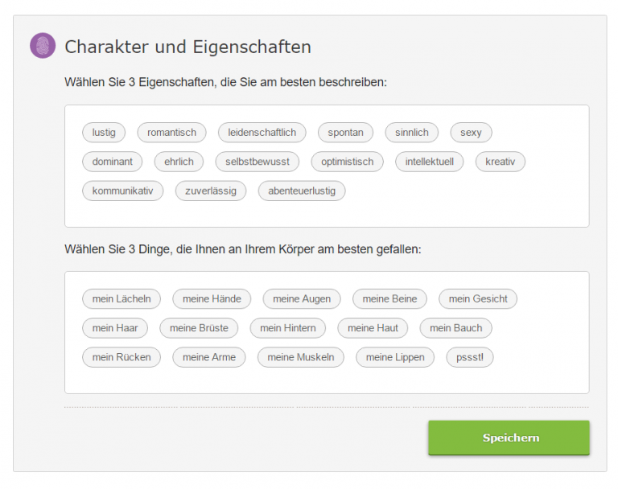Pick the 'zuverlässig' tag

click(211, 191)
